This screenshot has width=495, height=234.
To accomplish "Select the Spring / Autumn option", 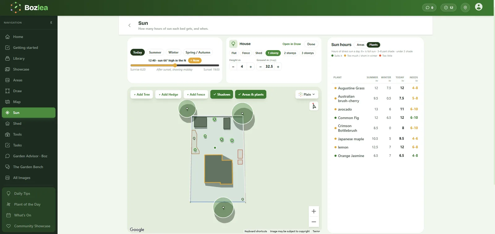I will coord(198,52).
